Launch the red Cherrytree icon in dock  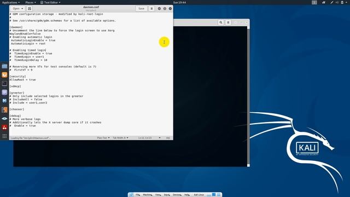point(4,128)
